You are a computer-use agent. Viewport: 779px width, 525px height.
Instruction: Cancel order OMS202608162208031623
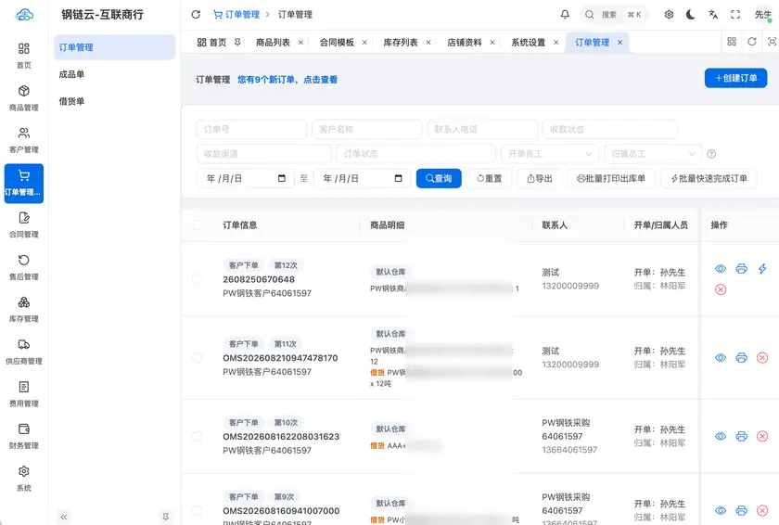tap(762, 436)
